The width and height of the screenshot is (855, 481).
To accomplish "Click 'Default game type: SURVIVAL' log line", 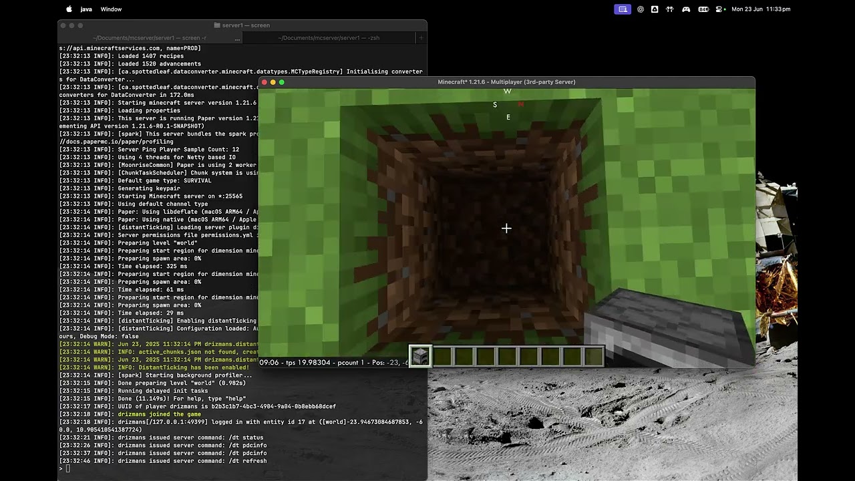I will click(x=135, y=180).
